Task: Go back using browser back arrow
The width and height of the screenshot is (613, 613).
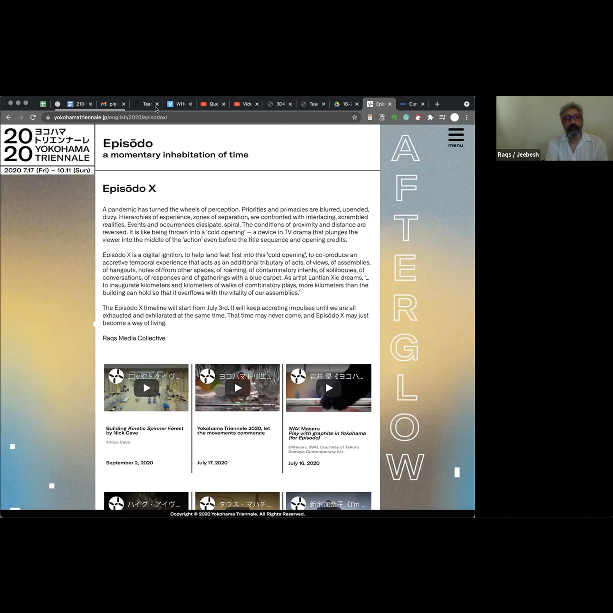Action: tap(9, 117)
